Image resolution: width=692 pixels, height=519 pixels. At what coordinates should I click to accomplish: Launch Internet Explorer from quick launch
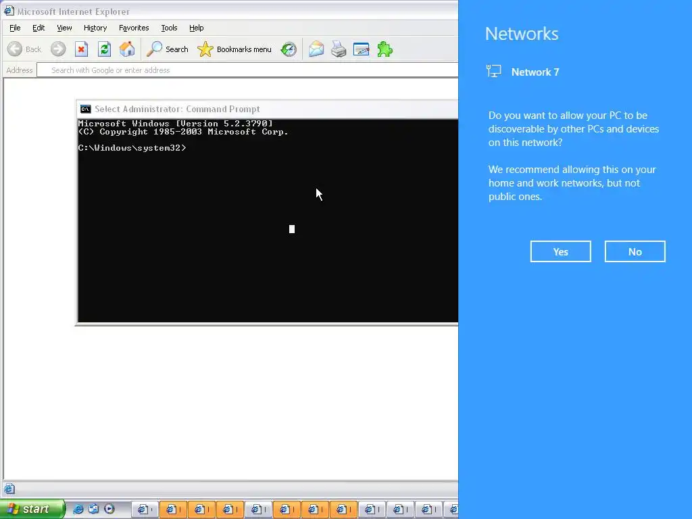coord(78,509)
